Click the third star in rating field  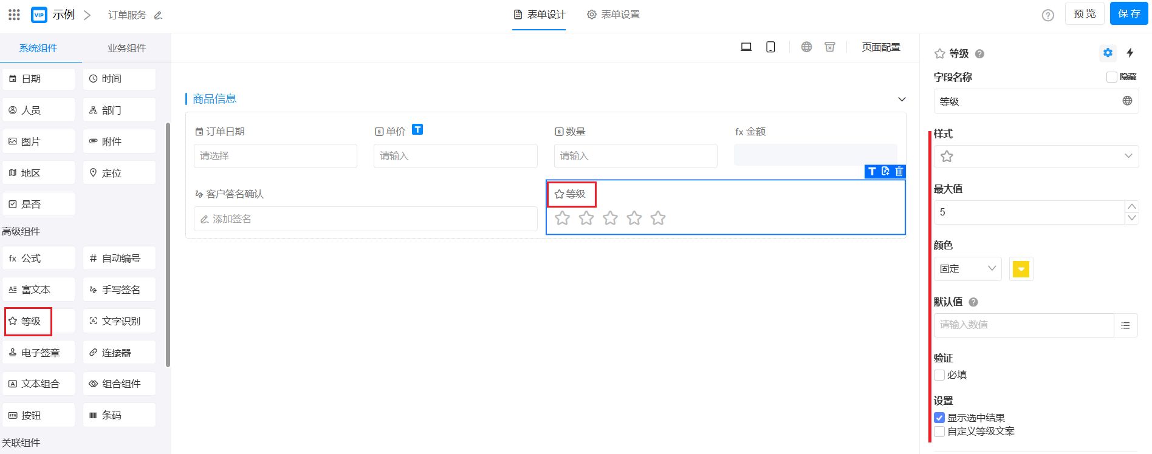coord(610,218)
